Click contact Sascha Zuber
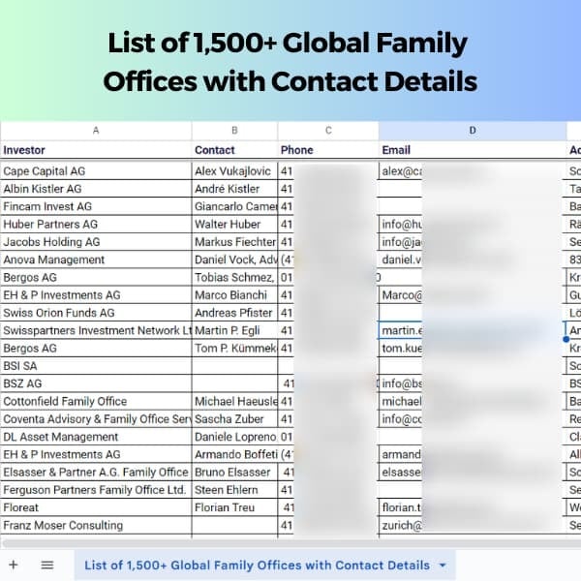Viewport: 581px width, 581px height. point(234,419)
